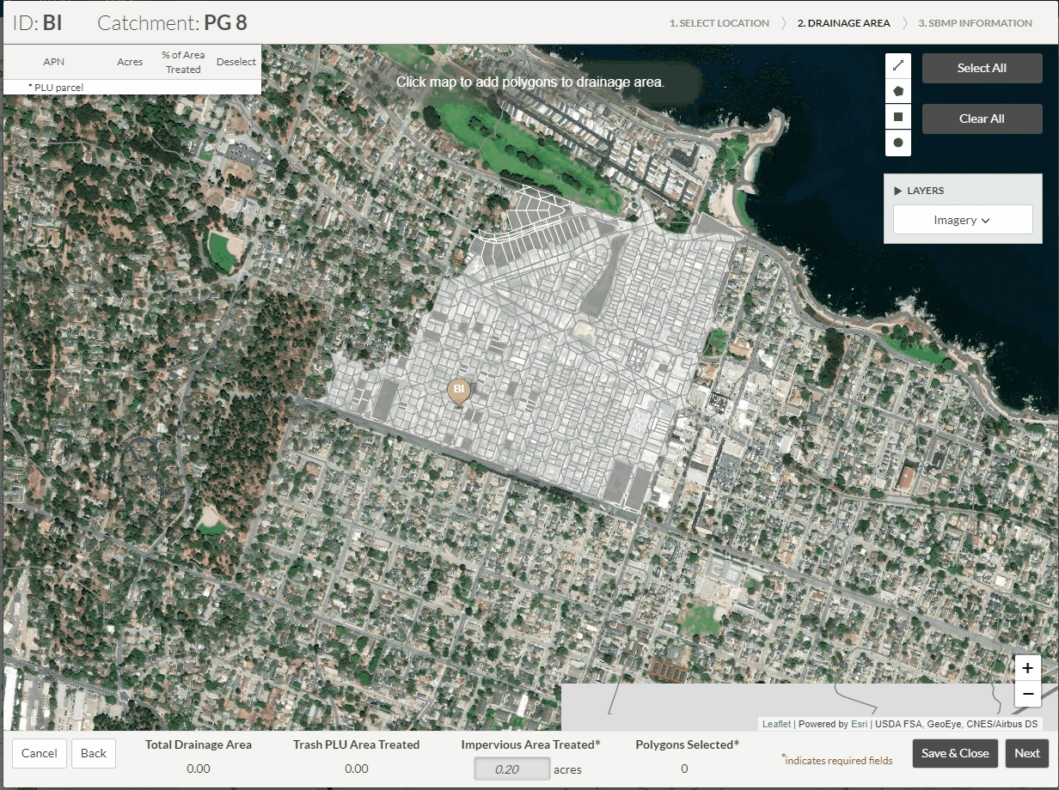Click the '* PLU parcel' note

(56, 87)
